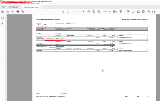Click the magnifier search icon

(x=23, y=12)
